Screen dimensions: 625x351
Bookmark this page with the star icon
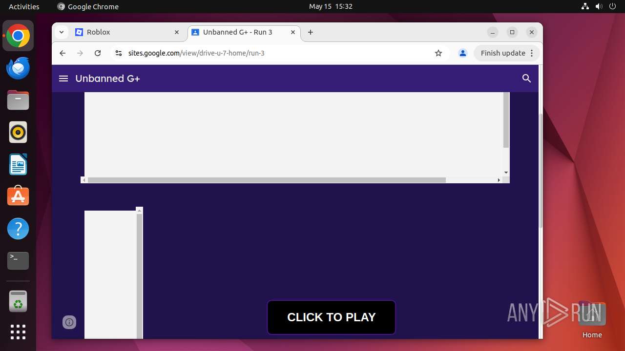[x=438, y=53]
